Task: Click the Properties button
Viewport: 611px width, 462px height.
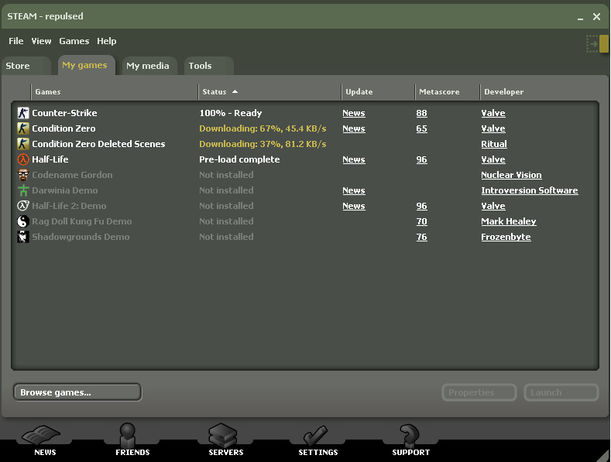Action: pyautogui.click(x=479, y=392)
